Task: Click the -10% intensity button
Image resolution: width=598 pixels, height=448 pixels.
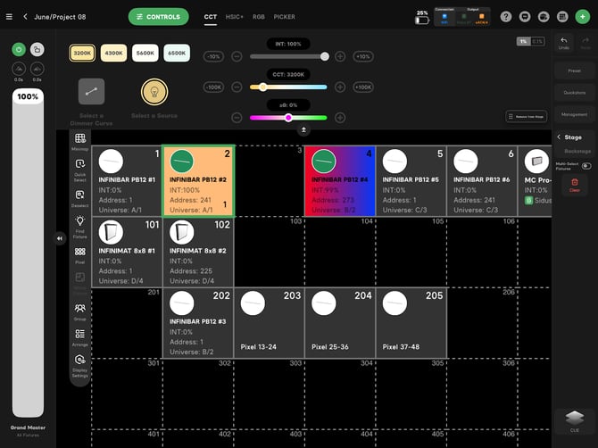Action: (x=213, y=56)
